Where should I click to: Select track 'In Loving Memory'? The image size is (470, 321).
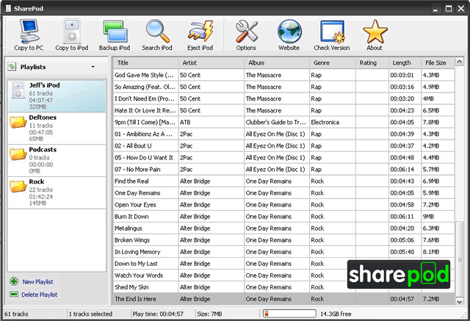point(137,252)
